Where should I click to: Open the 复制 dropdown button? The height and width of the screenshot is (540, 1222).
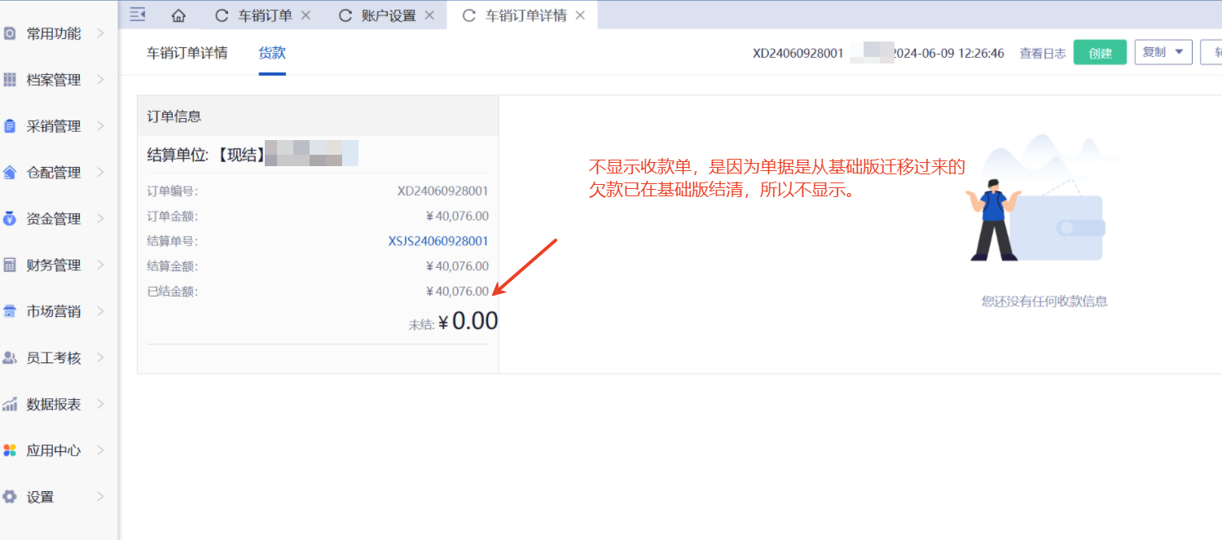tap(1163, 52)
